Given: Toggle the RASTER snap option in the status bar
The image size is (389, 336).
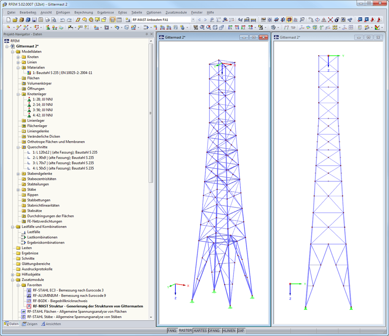Looking at the screenshot, I should pyautogui.click(x=185, y=330).
